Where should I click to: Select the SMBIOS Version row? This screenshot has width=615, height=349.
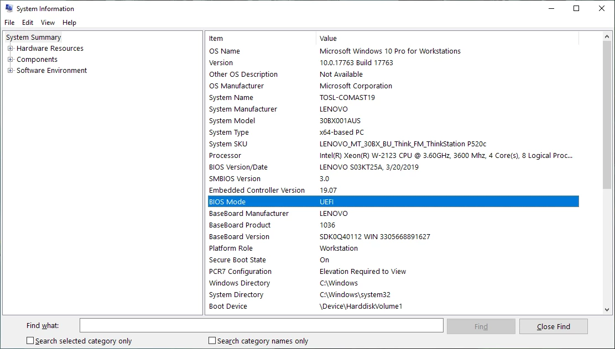(x=392, y=178)
